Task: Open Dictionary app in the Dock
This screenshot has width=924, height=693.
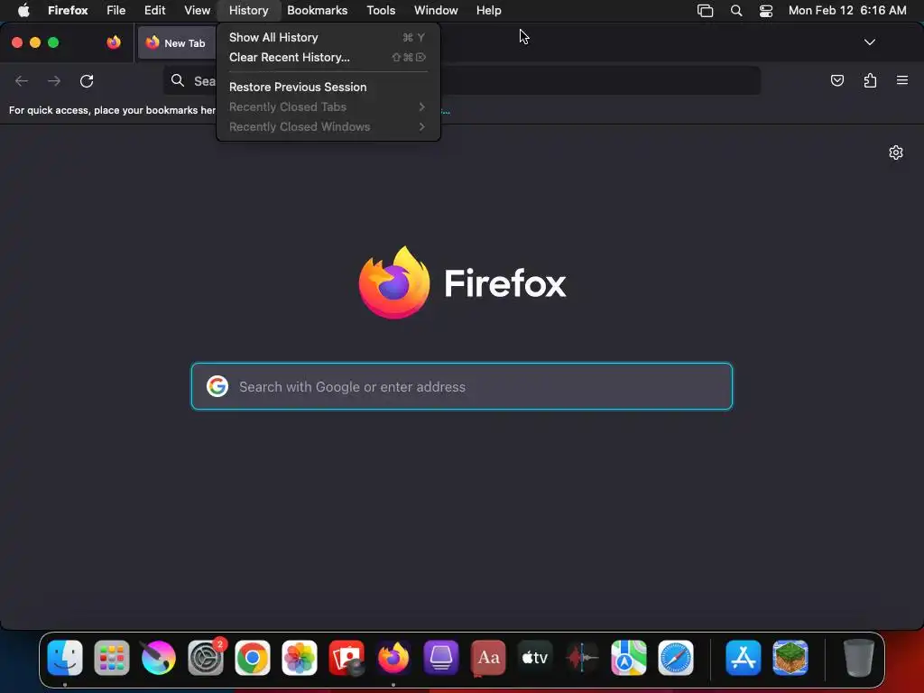Action: (488, 658)
